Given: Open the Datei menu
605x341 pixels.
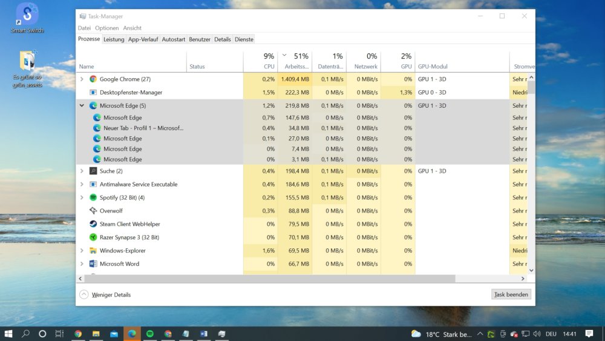Looking at the screenshot, I should (84, 28).
